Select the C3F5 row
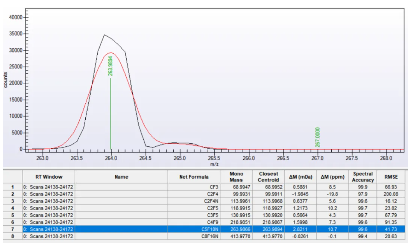Image resolution: width=409 pixels, height=243 pixels. click(x=214, y=215)
